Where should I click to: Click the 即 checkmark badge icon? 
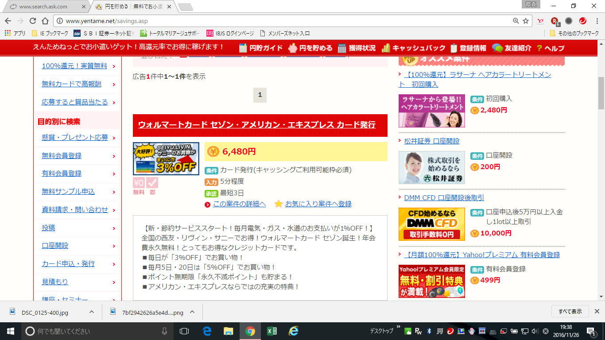[x=152, y=186]
